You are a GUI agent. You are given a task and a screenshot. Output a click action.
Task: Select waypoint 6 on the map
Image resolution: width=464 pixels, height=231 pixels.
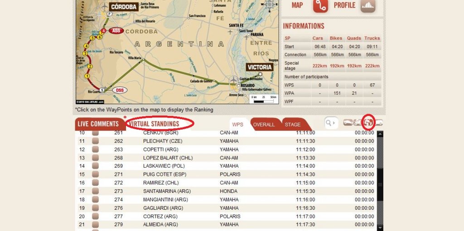99,37
